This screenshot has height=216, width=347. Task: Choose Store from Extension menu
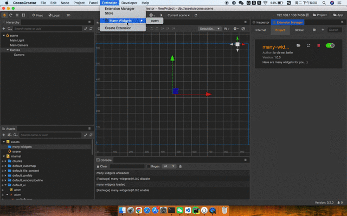(109, 13)
